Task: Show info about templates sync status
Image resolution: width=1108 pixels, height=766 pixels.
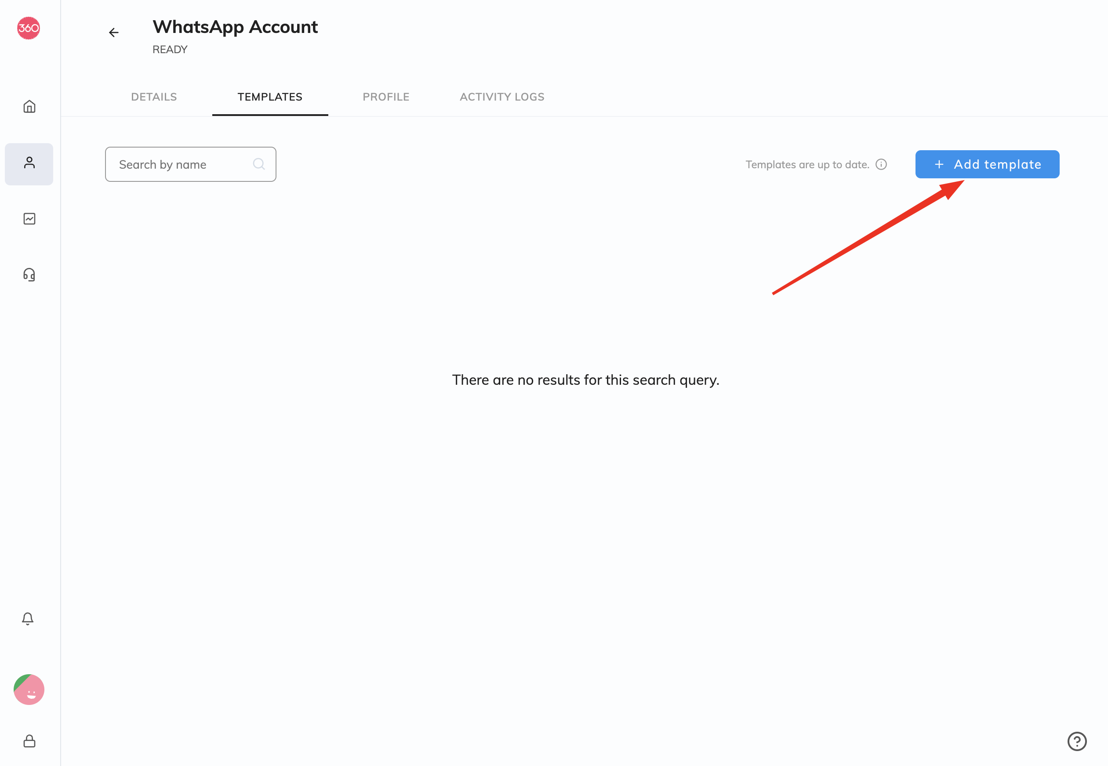Action: pos(881,165)
